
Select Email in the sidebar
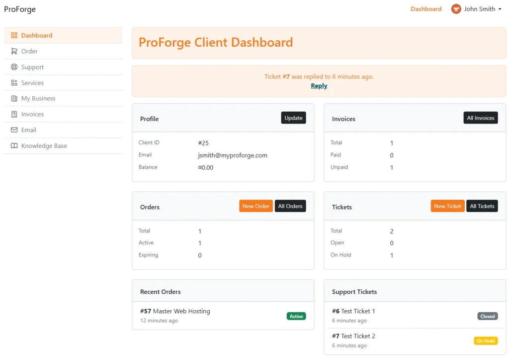point(63,130)
